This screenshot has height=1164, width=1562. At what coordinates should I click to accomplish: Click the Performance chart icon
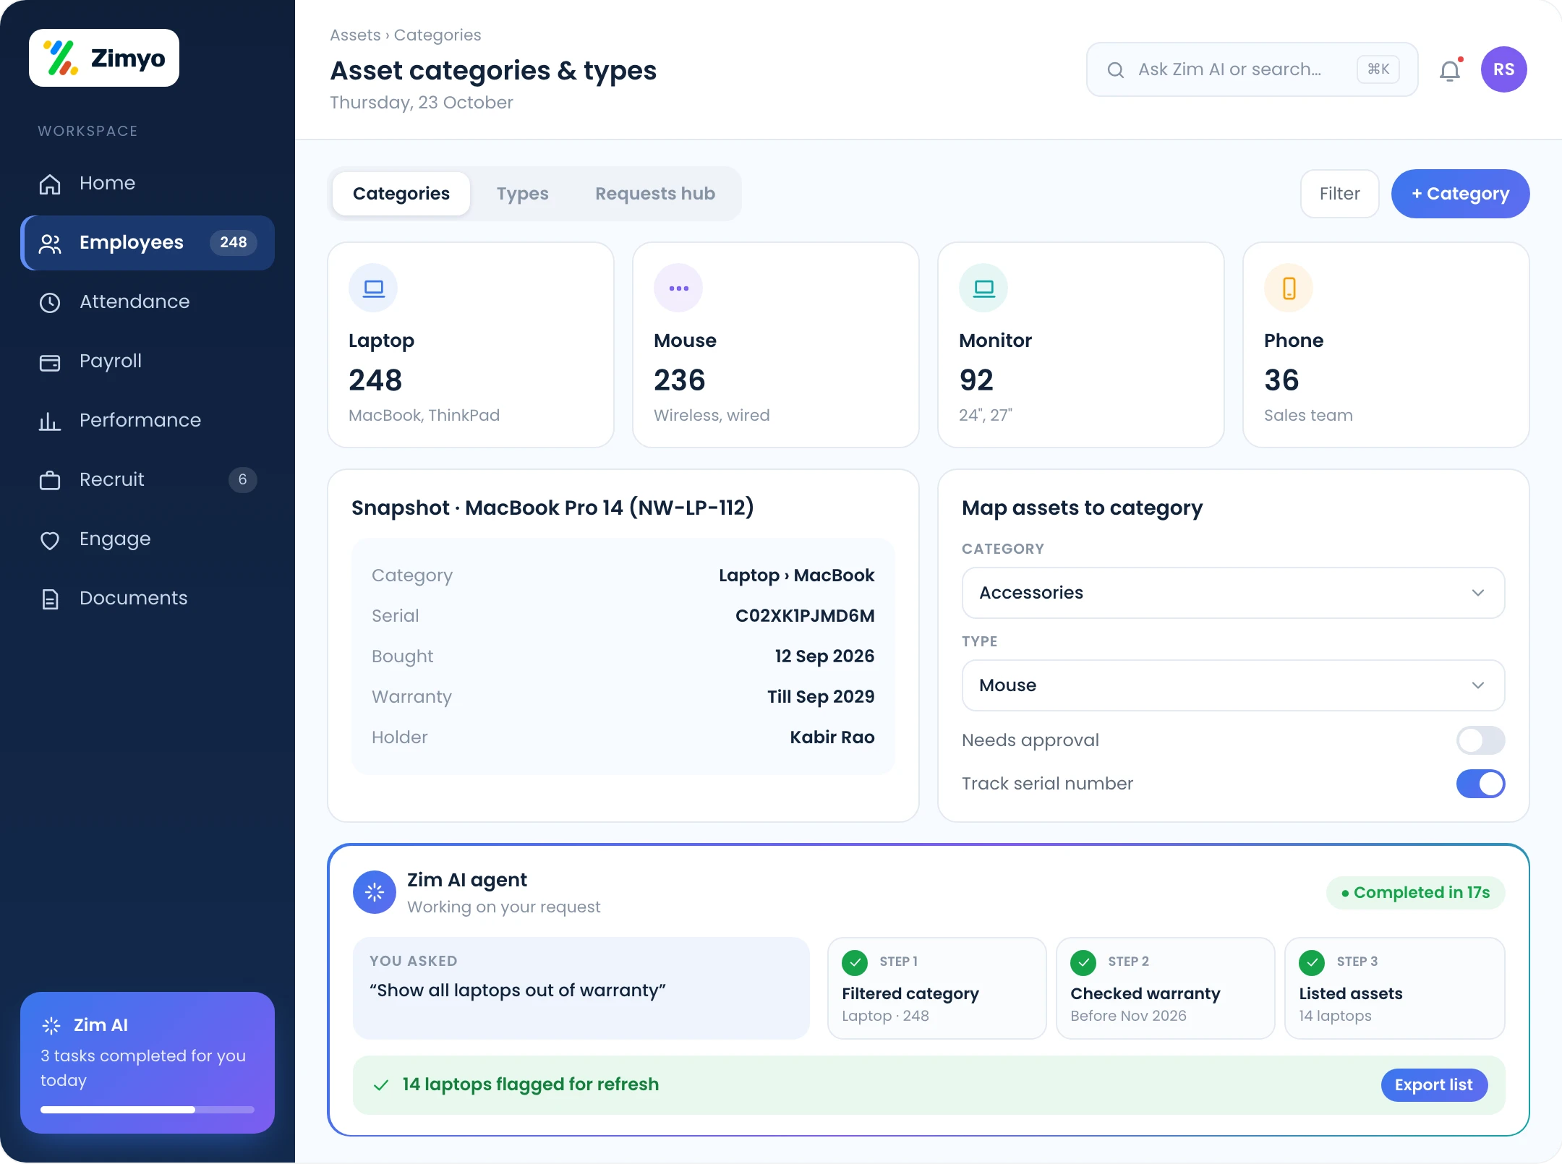[50, 421]
